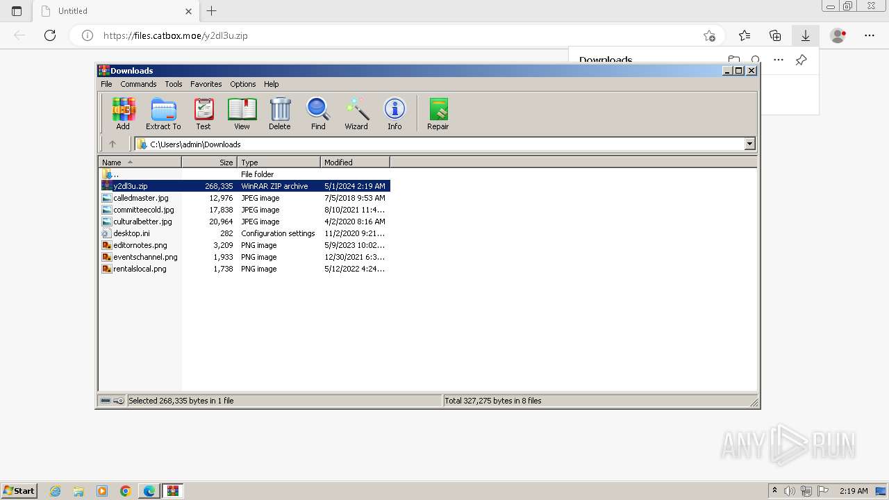The width and height of the screenshot is (889, 500).
Task: Open the downloads folder icon in Downloads panel
Action: click(x=734, y=60)
